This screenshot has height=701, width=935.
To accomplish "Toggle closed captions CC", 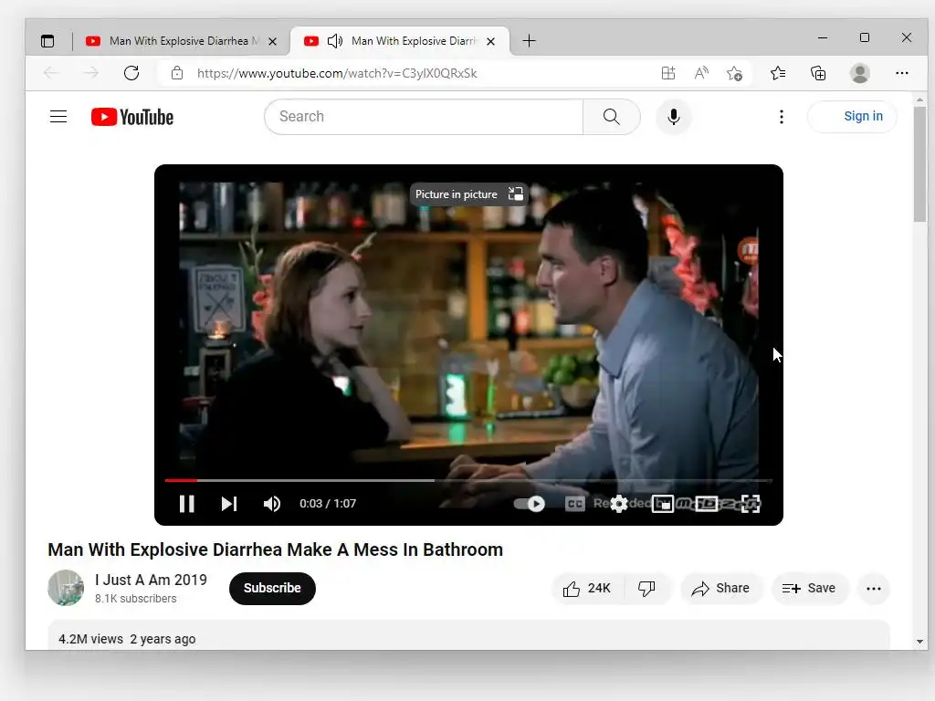I will pos(575,504).
